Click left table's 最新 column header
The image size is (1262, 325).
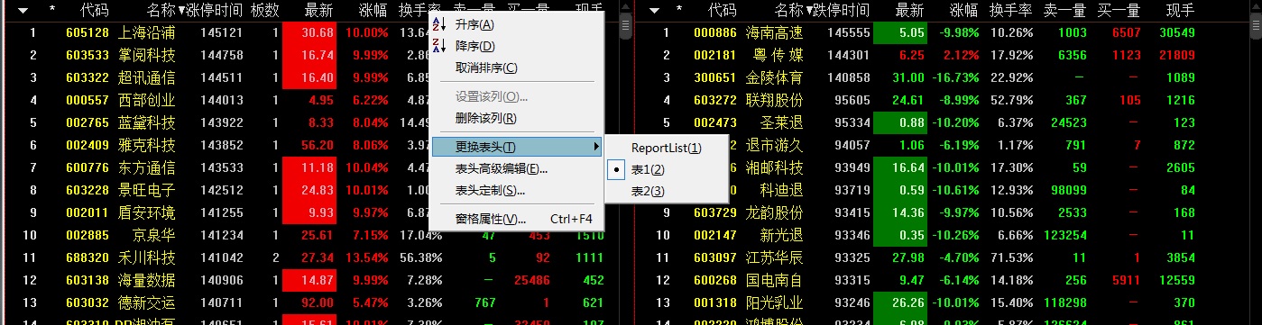tap(319, 11)
